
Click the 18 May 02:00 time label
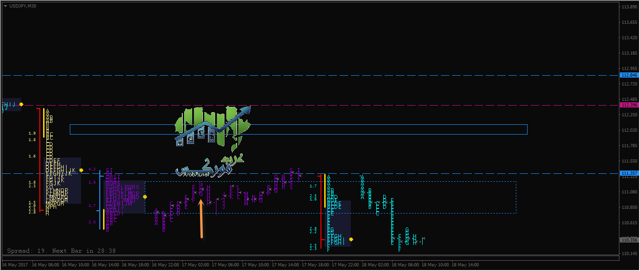coord(375,264)
